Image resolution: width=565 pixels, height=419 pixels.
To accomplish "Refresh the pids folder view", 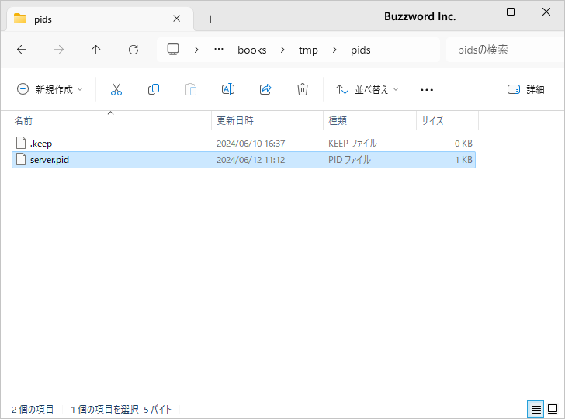I will tap(133, 50).
